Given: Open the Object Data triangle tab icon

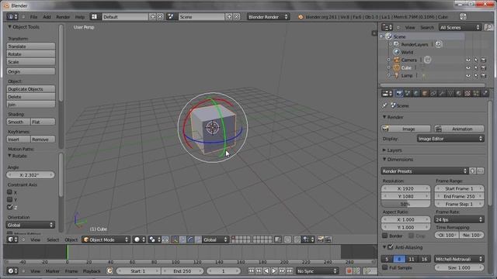Looking at the screenshot, I should click(450, 93).
